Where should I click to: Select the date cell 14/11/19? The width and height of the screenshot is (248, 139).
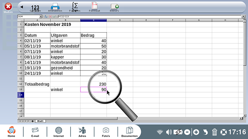coord(37,62)
